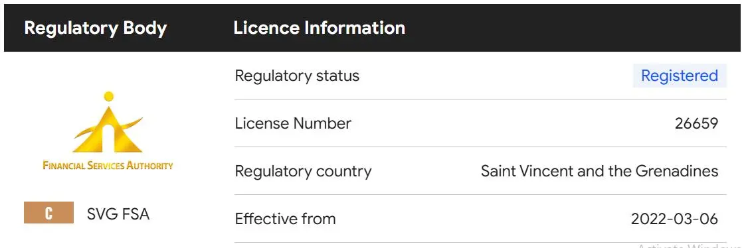Click the Regulatory Body column header
This screenshot has height=248, width=742.
coord(96,28)
